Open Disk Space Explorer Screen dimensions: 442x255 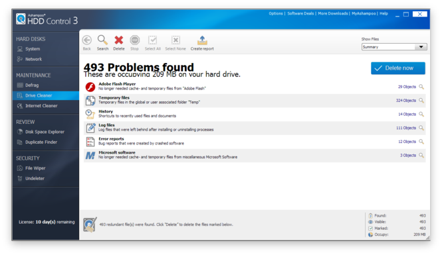coord(45,132)
